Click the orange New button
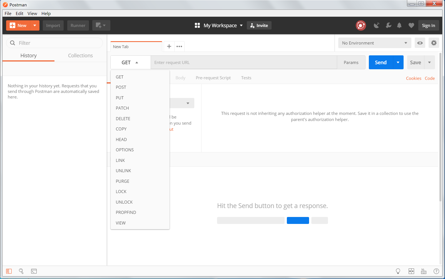The width and height of the screenshot is (445, 279). 18,25
